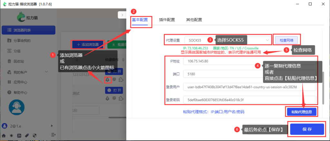This screenshot has height=141, width=330.
Task: Expand the 我的帐户 chevron
Action: point(47,72)
